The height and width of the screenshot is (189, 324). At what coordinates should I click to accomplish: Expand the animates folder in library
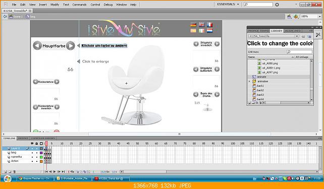pos(249,81)
